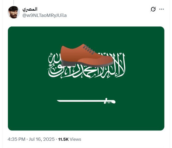
Task: Click the empty green area above the shoe
Action: [x=86, y=35]
